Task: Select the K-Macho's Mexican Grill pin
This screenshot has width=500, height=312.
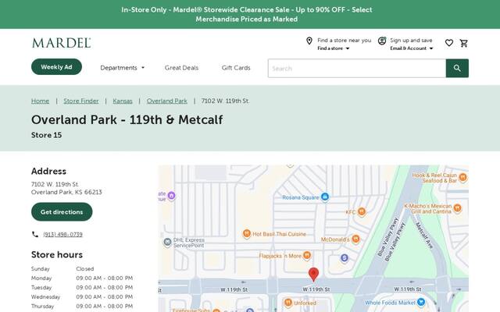Action: 457,208
